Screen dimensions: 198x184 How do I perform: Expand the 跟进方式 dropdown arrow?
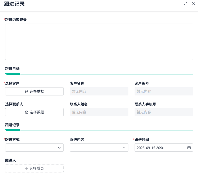point(60,148)
